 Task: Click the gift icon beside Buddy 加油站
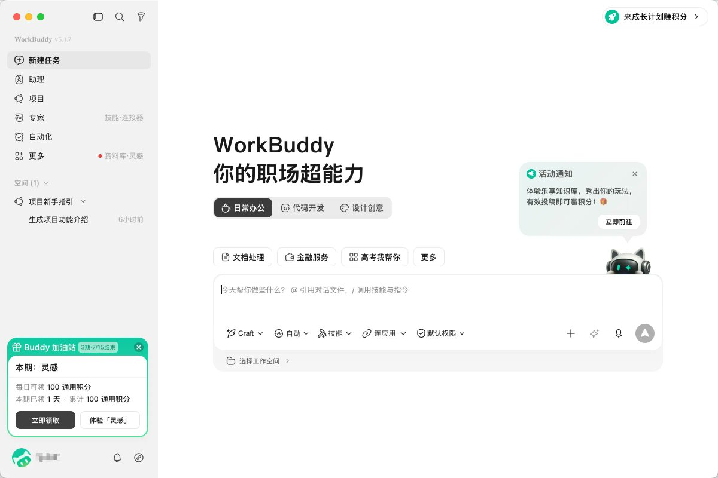click(x=17, y=347)
